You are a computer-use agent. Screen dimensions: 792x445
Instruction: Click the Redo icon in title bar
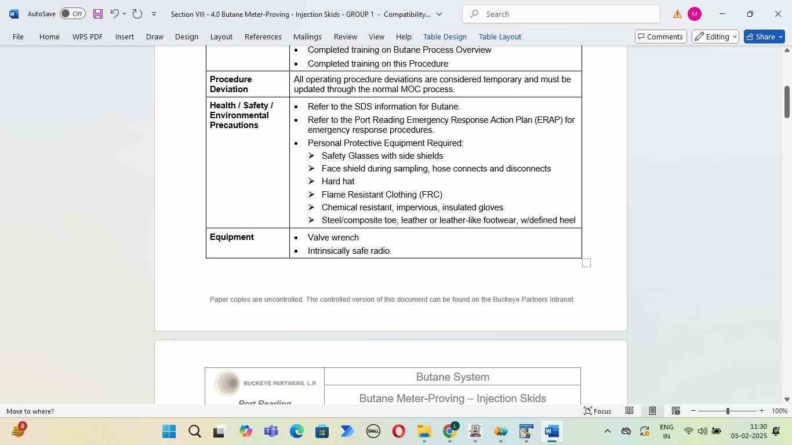(x=137, y=14)
